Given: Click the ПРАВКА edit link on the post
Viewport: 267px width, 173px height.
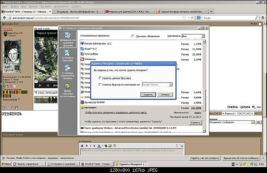Looking at the screenshot, I should (x=232, y=107).
